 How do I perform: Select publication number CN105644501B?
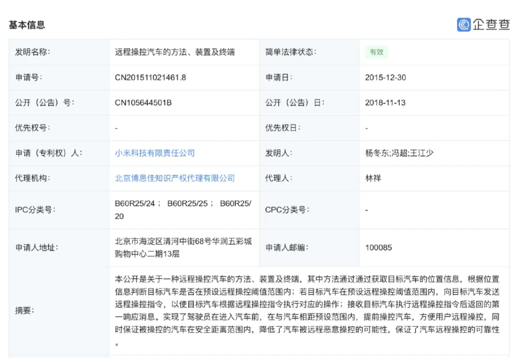[143, 103]
